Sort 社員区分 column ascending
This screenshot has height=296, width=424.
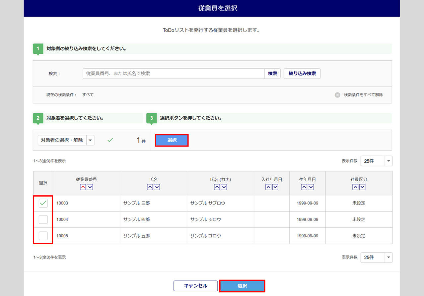point(355,187)
